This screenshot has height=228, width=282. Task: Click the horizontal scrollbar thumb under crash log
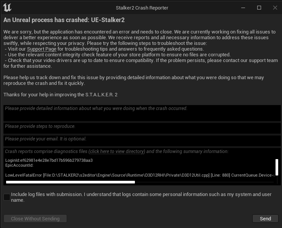pos(70,182)
